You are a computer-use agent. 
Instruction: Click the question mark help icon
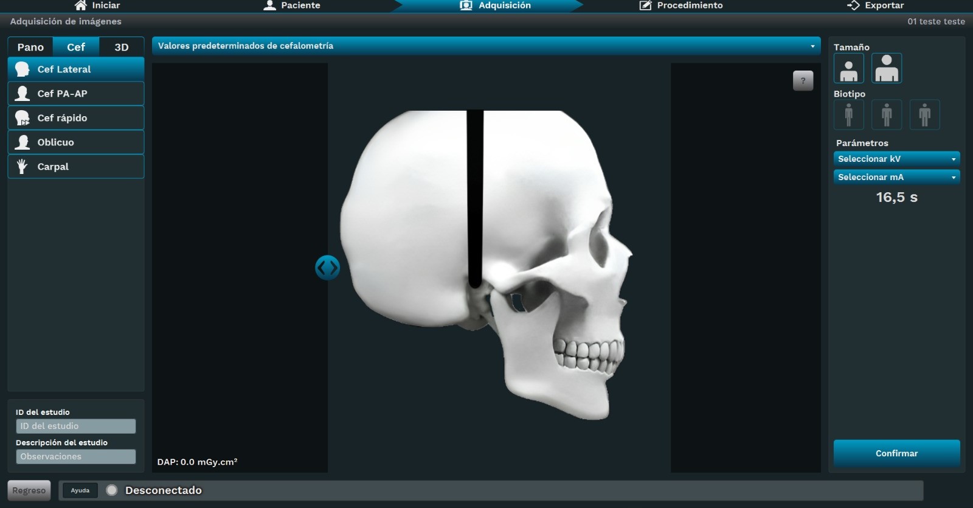point(803,80)
